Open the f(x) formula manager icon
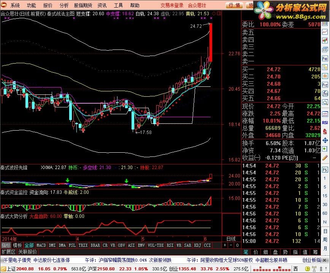The height and width of the screenshot is (273, 330). point(325,93)
